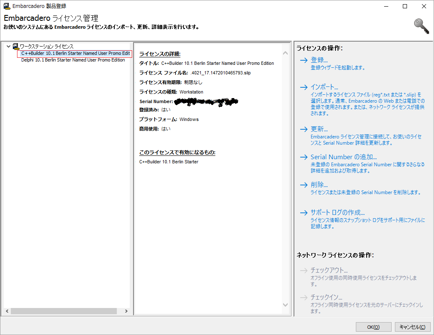Open サポート ログの作成... link

point(338,212)
